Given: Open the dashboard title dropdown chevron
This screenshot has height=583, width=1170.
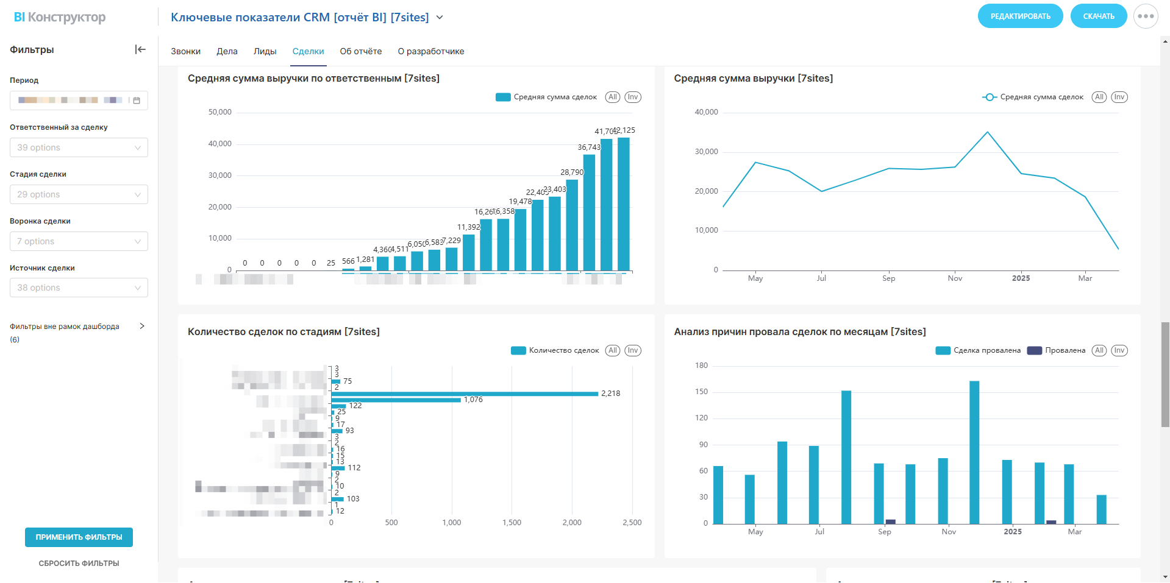Looking at the screenshot, I should point(440,18).
